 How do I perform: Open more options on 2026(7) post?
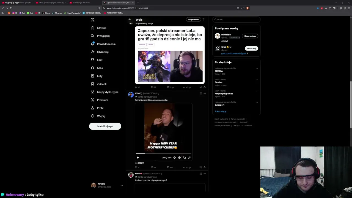pos(205,94)
